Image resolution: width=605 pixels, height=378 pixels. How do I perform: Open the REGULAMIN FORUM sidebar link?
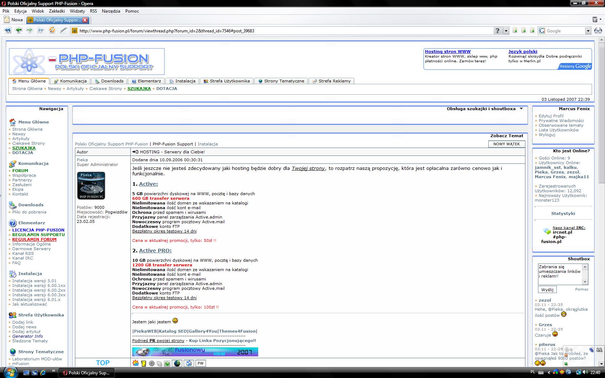point(34,239)
